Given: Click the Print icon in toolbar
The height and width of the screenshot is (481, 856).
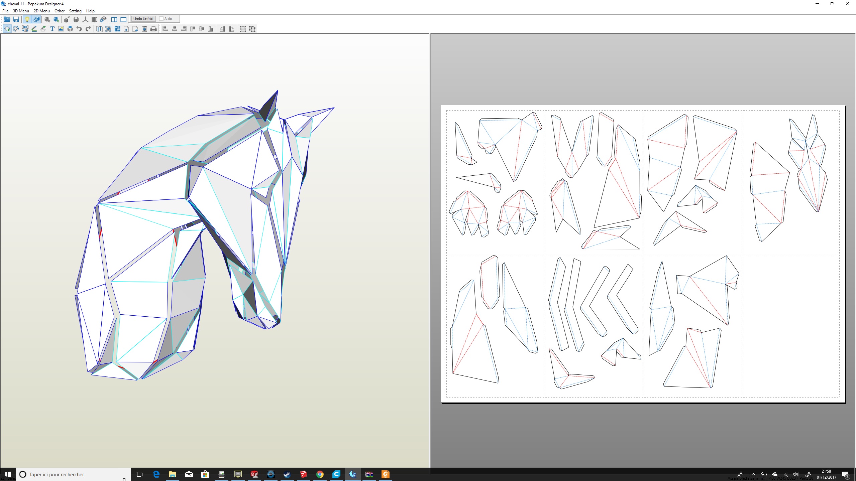Looking at the screenshot, I should point(153,29).
